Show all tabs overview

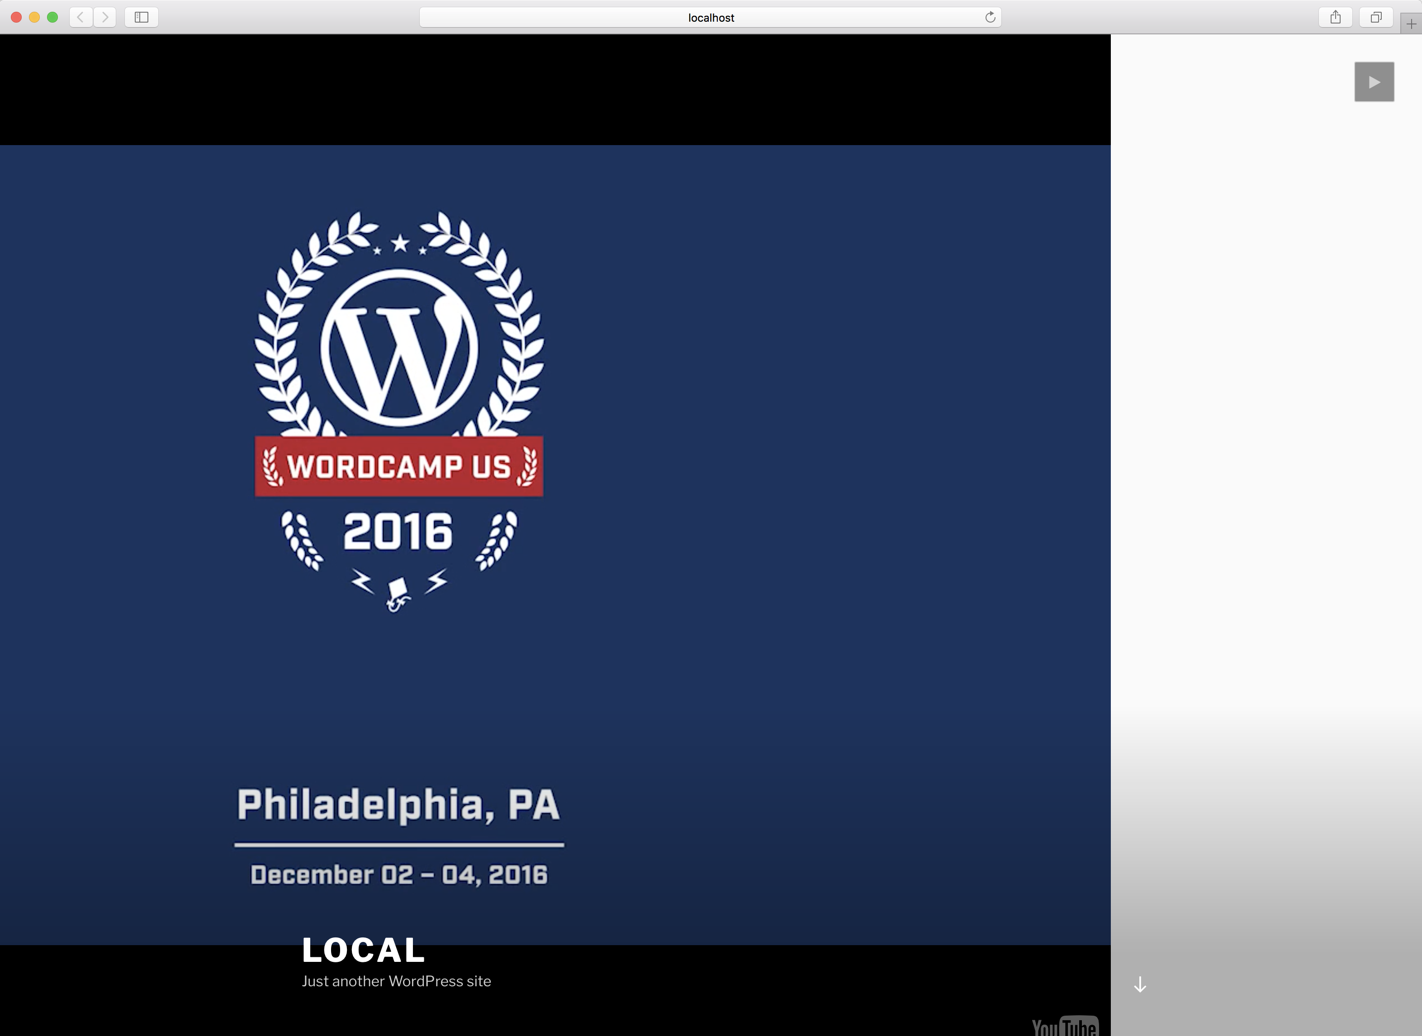1375,17
